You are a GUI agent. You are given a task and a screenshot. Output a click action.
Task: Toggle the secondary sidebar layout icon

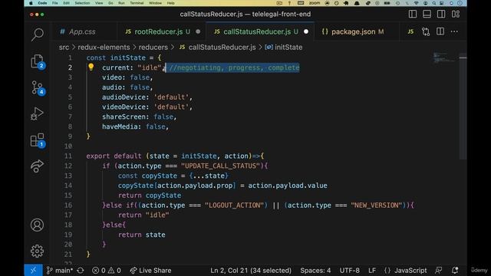click(x=441, y=14)
